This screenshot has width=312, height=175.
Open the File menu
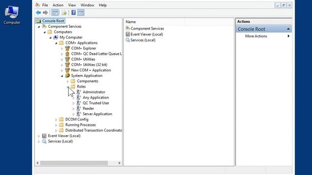tap(45, 5)
